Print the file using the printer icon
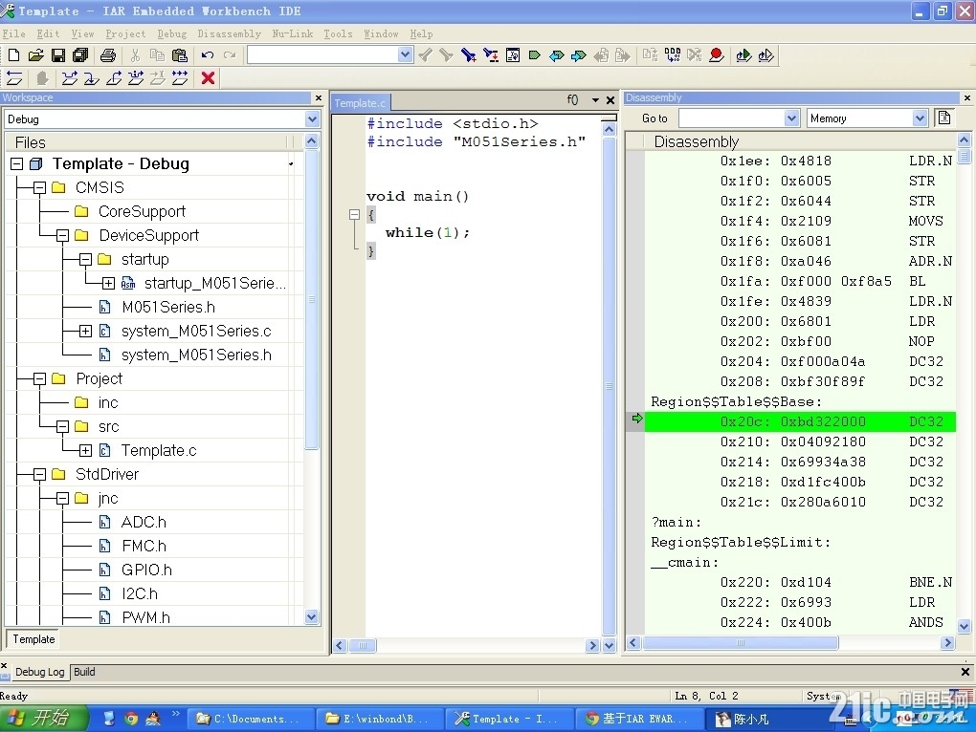The width and height of the screenshot is (976, 732). coord(108,55)
